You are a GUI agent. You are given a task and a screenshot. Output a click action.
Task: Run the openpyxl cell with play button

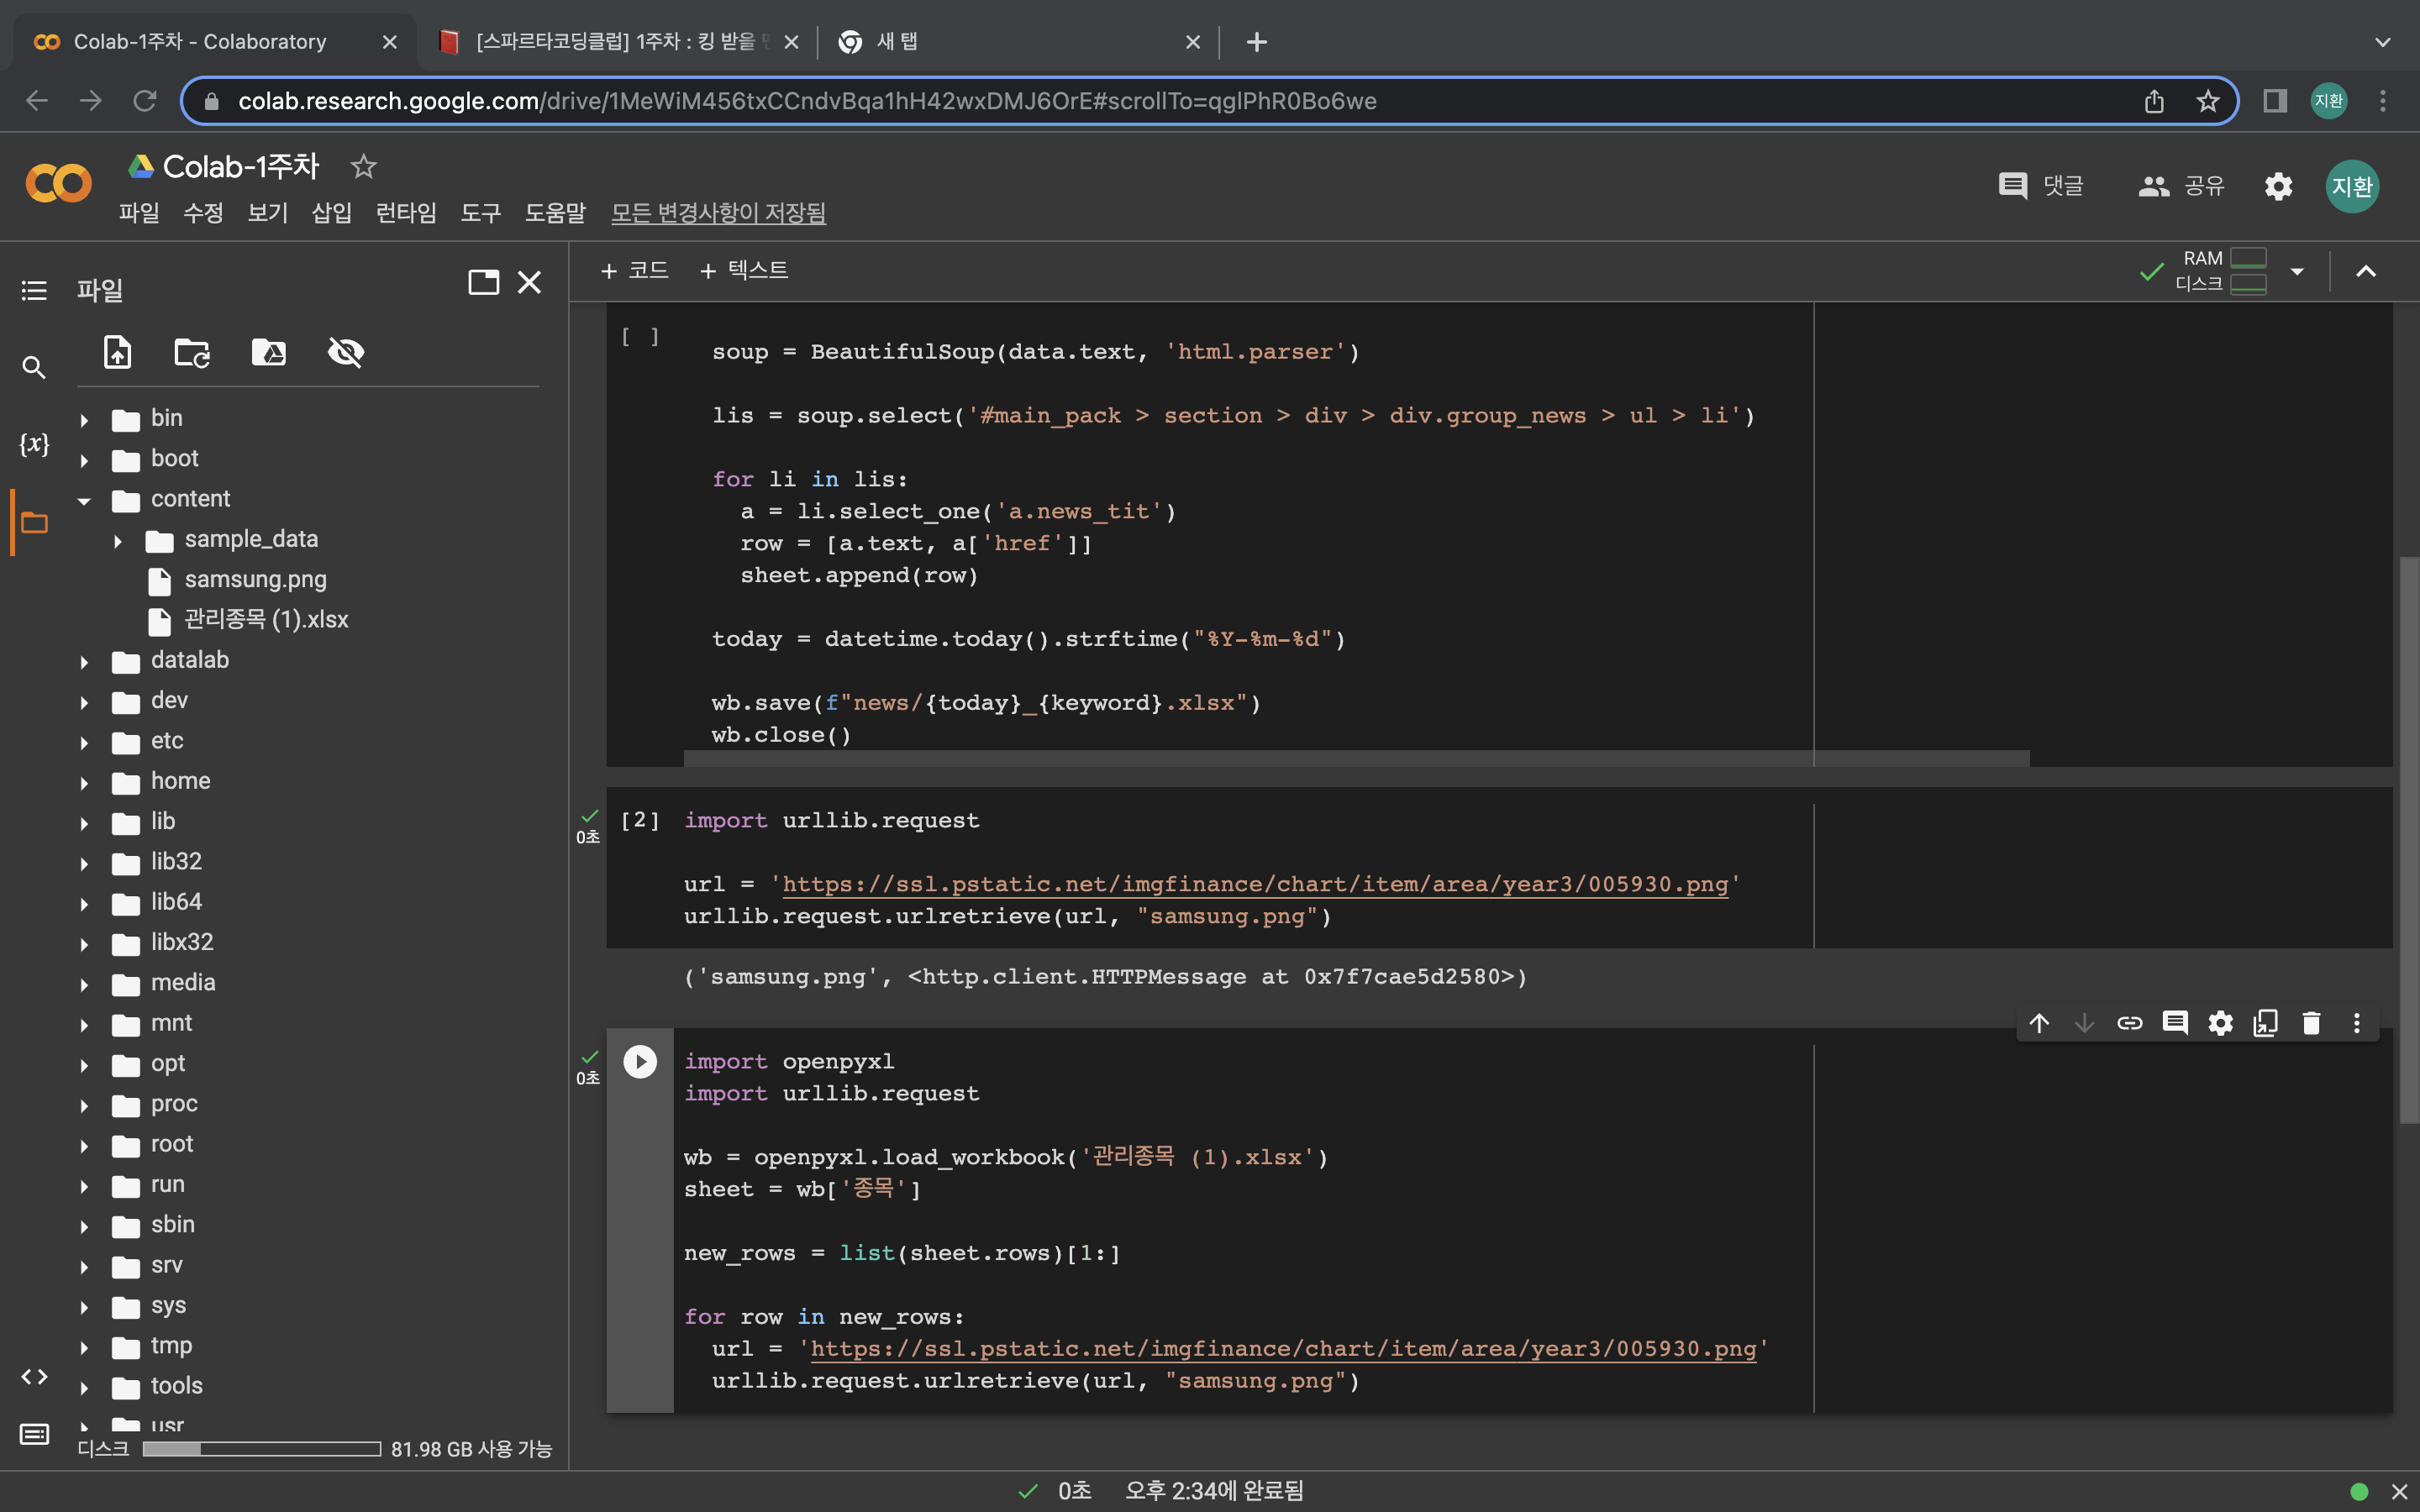[x=640, y=1061]
